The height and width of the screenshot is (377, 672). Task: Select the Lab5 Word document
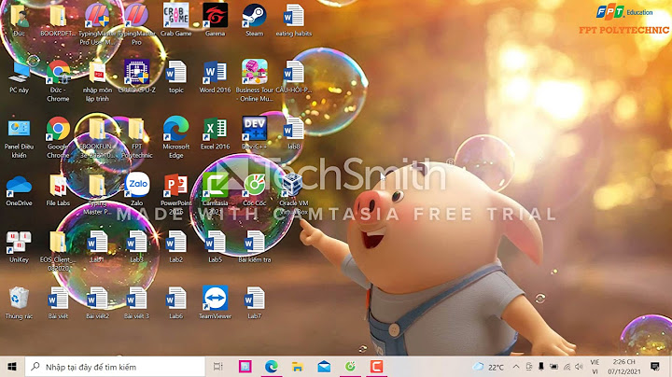coord(216,246)
